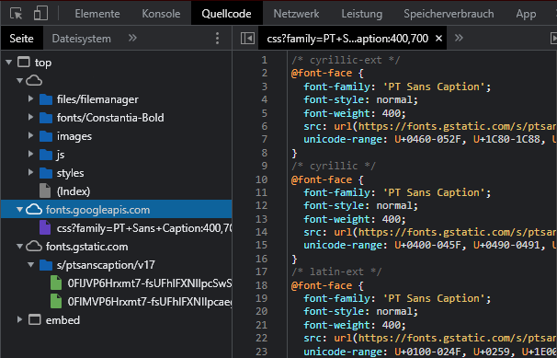This screenshot has height=358, width=557.
Task: Open the navigator three-dot options menu
Action: point(218,38)
